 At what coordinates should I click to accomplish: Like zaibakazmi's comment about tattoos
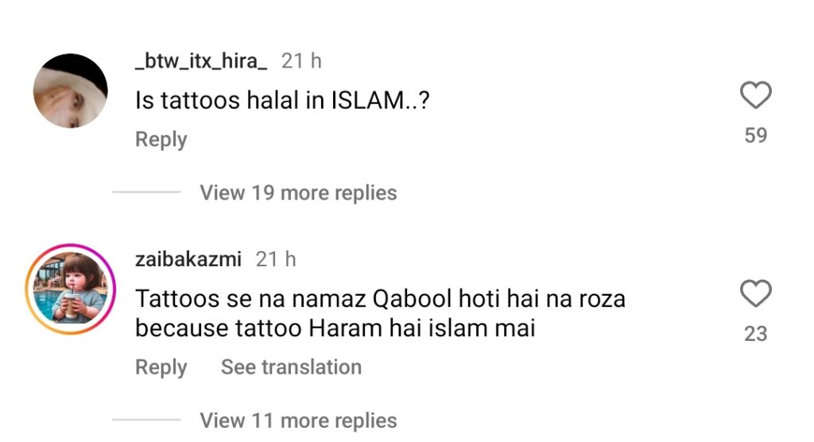(x=755, y=293)
